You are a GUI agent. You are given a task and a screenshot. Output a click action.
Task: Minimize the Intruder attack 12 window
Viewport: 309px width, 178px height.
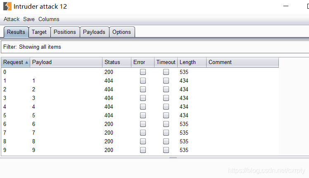(x=286, y=6)
